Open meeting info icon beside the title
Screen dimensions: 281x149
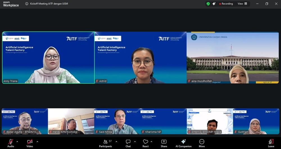[27, 4]
